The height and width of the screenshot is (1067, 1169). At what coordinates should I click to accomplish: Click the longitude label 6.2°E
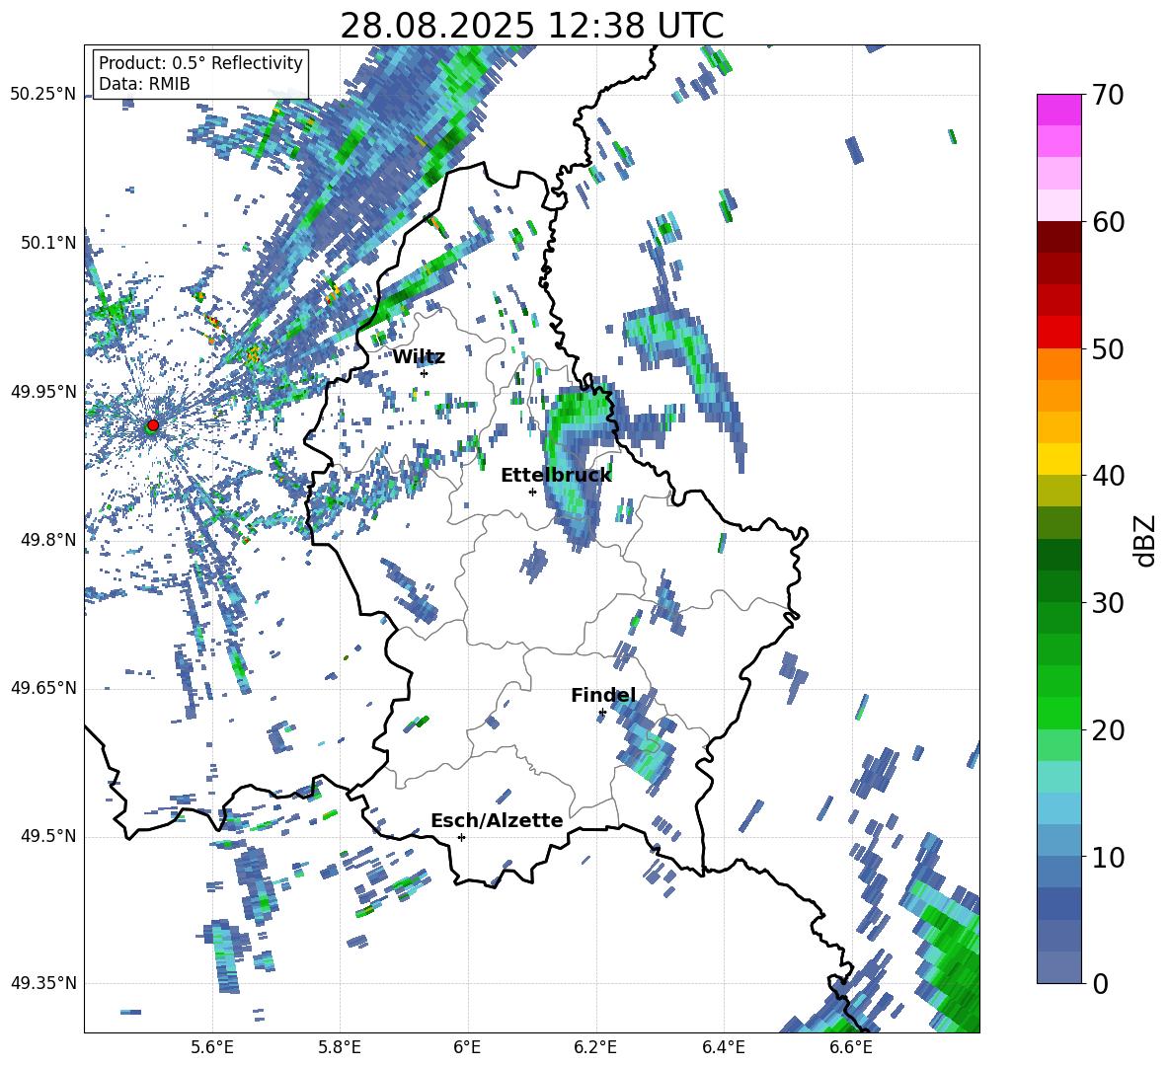pos(595,1047)
